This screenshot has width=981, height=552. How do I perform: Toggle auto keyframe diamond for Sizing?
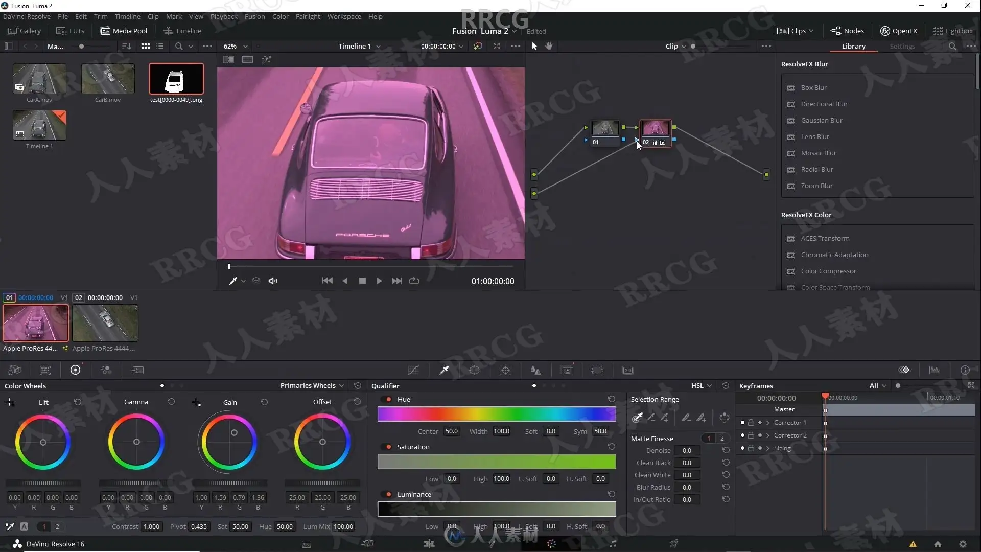click(760, 448)
